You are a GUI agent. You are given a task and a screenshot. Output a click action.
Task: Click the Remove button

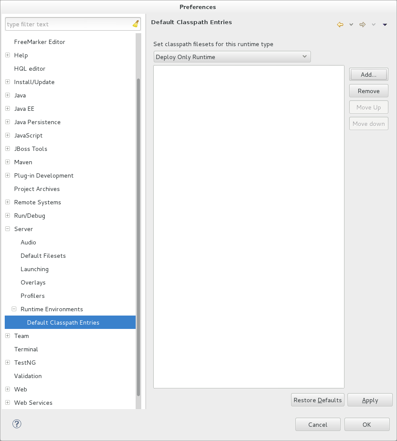click(368, 91)
